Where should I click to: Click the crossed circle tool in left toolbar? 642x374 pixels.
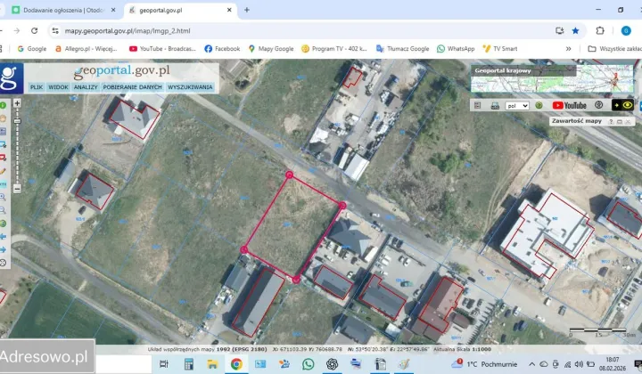tap(3, 263)
